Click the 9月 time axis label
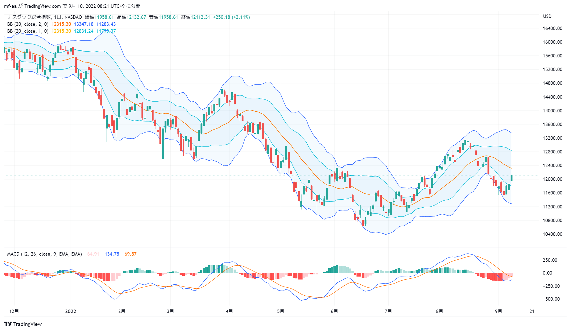Viewport: 571px width, 331px height. 499,311
